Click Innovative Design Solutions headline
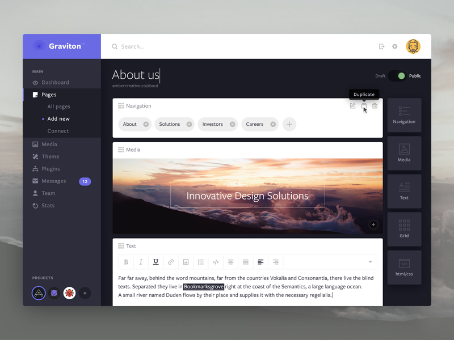This screenshot has height=340, width=454. (247, 195)
